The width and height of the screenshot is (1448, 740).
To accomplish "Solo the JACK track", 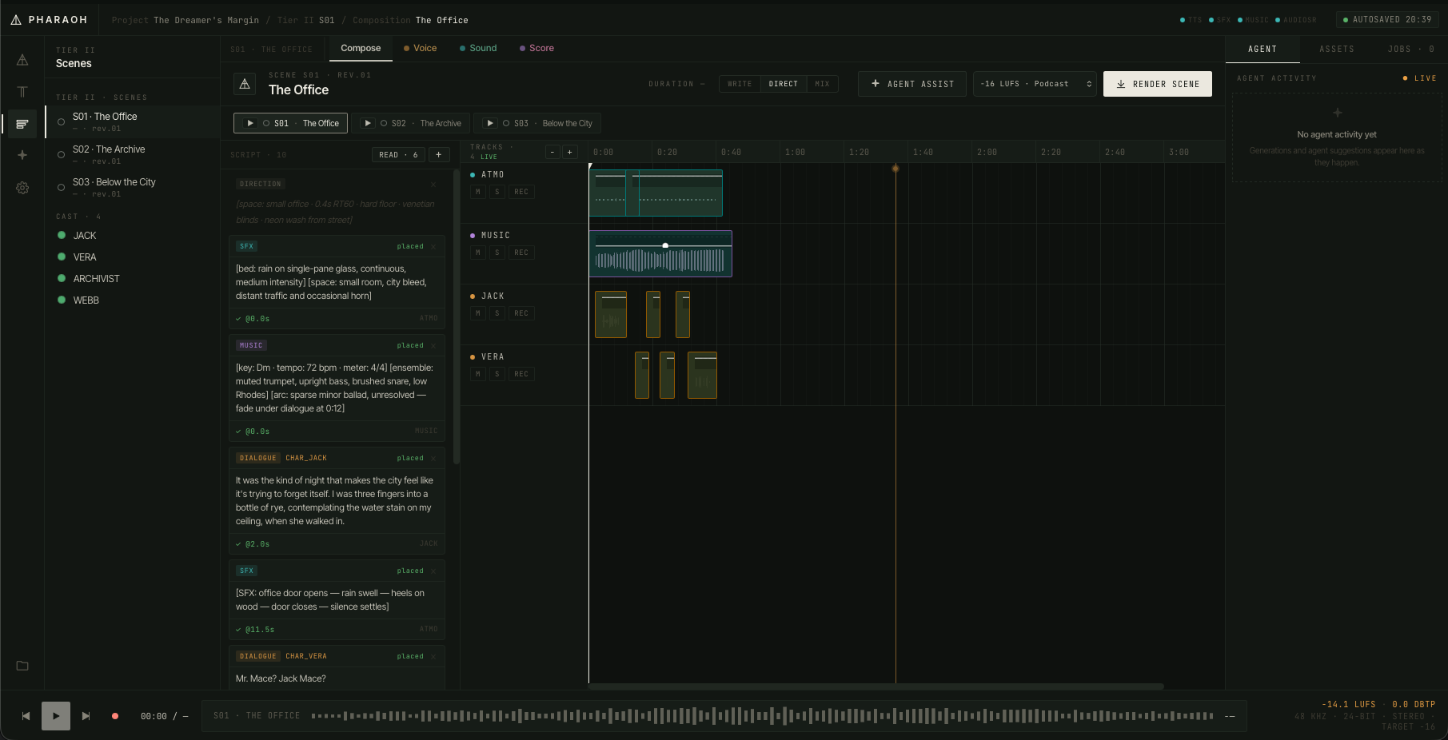I will (497, 313).
